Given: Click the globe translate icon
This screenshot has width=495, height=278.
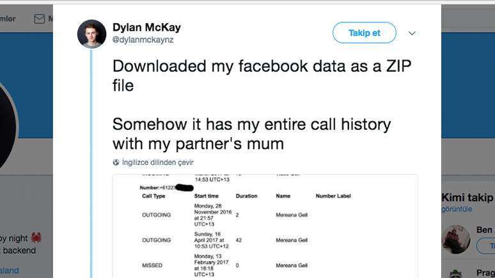Looking at the screenshot, I should [x=116, y=162].
